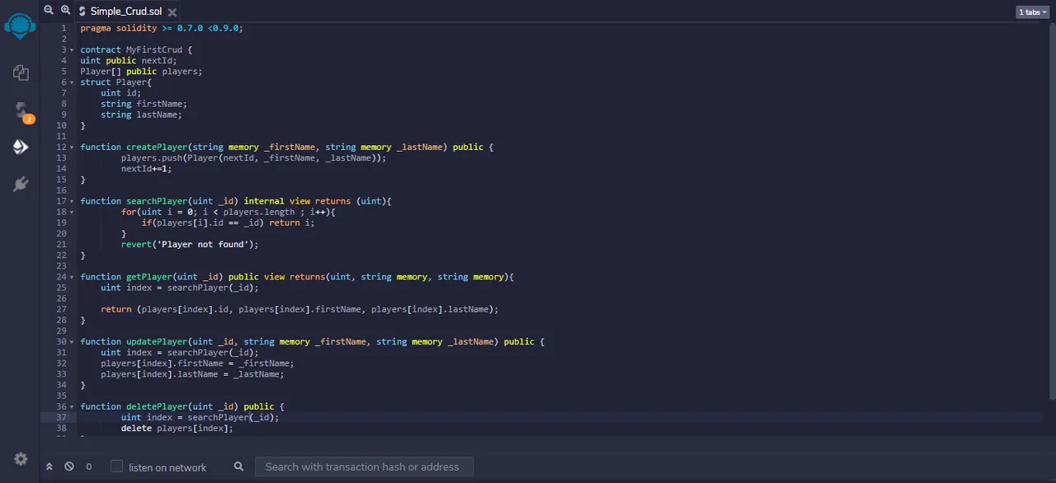
Task: Open the 1 tabs dropdown
Action: [x=1032, y=12]
